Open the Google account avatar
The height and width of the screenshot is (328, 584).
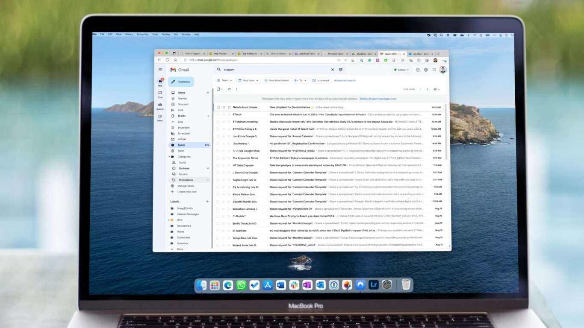click(x=443, y=70)
